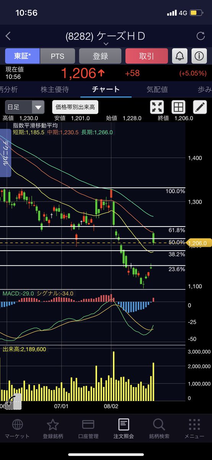Viewport: 212px width, 460px height.
Task: Switch to the 株主優待 tab
Action: pyautogui.click(x=55, y=89)
